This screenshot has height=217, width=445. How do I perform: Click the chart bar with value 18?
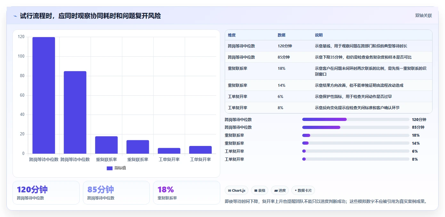coord(106,145)
